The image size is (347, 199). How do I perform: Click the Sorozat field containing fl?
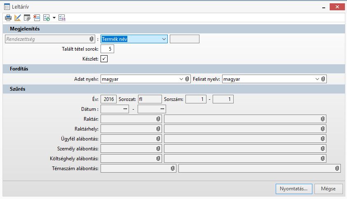pos(150,99)
